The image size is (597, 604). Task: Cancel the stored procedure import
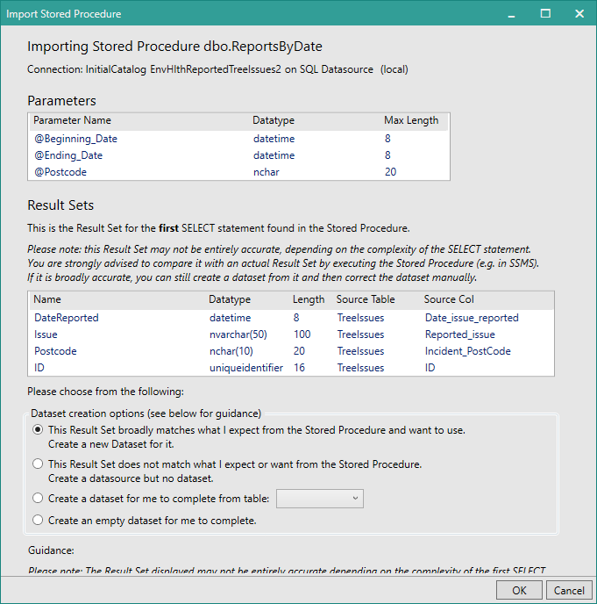[569, 591]
